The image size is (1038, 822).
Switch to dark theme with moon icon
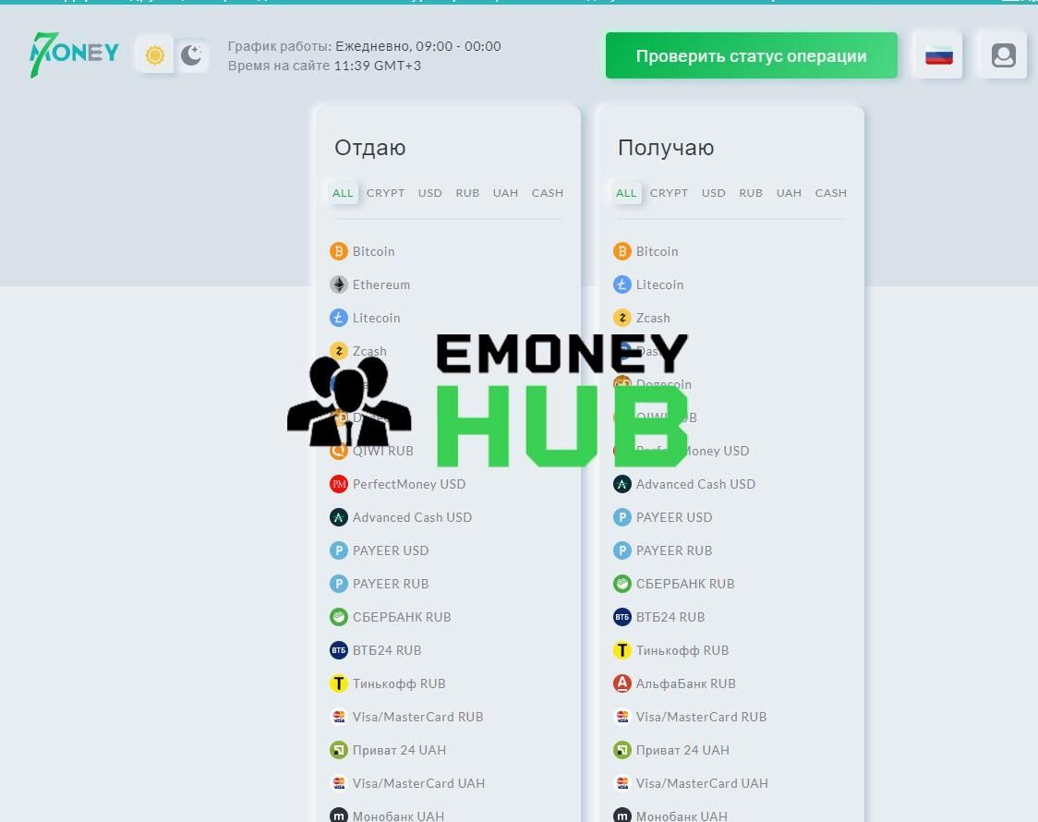coord(192,54)
